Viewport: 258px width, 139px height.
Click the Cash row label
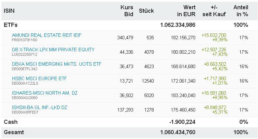click(x=11, y=122)
